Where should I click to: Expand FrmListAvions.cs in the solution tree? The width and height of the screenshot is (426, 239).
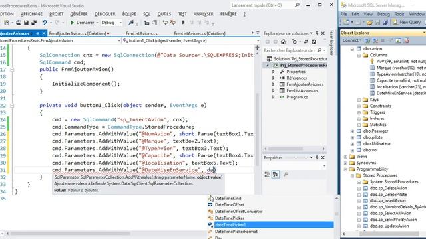(274, 90)
